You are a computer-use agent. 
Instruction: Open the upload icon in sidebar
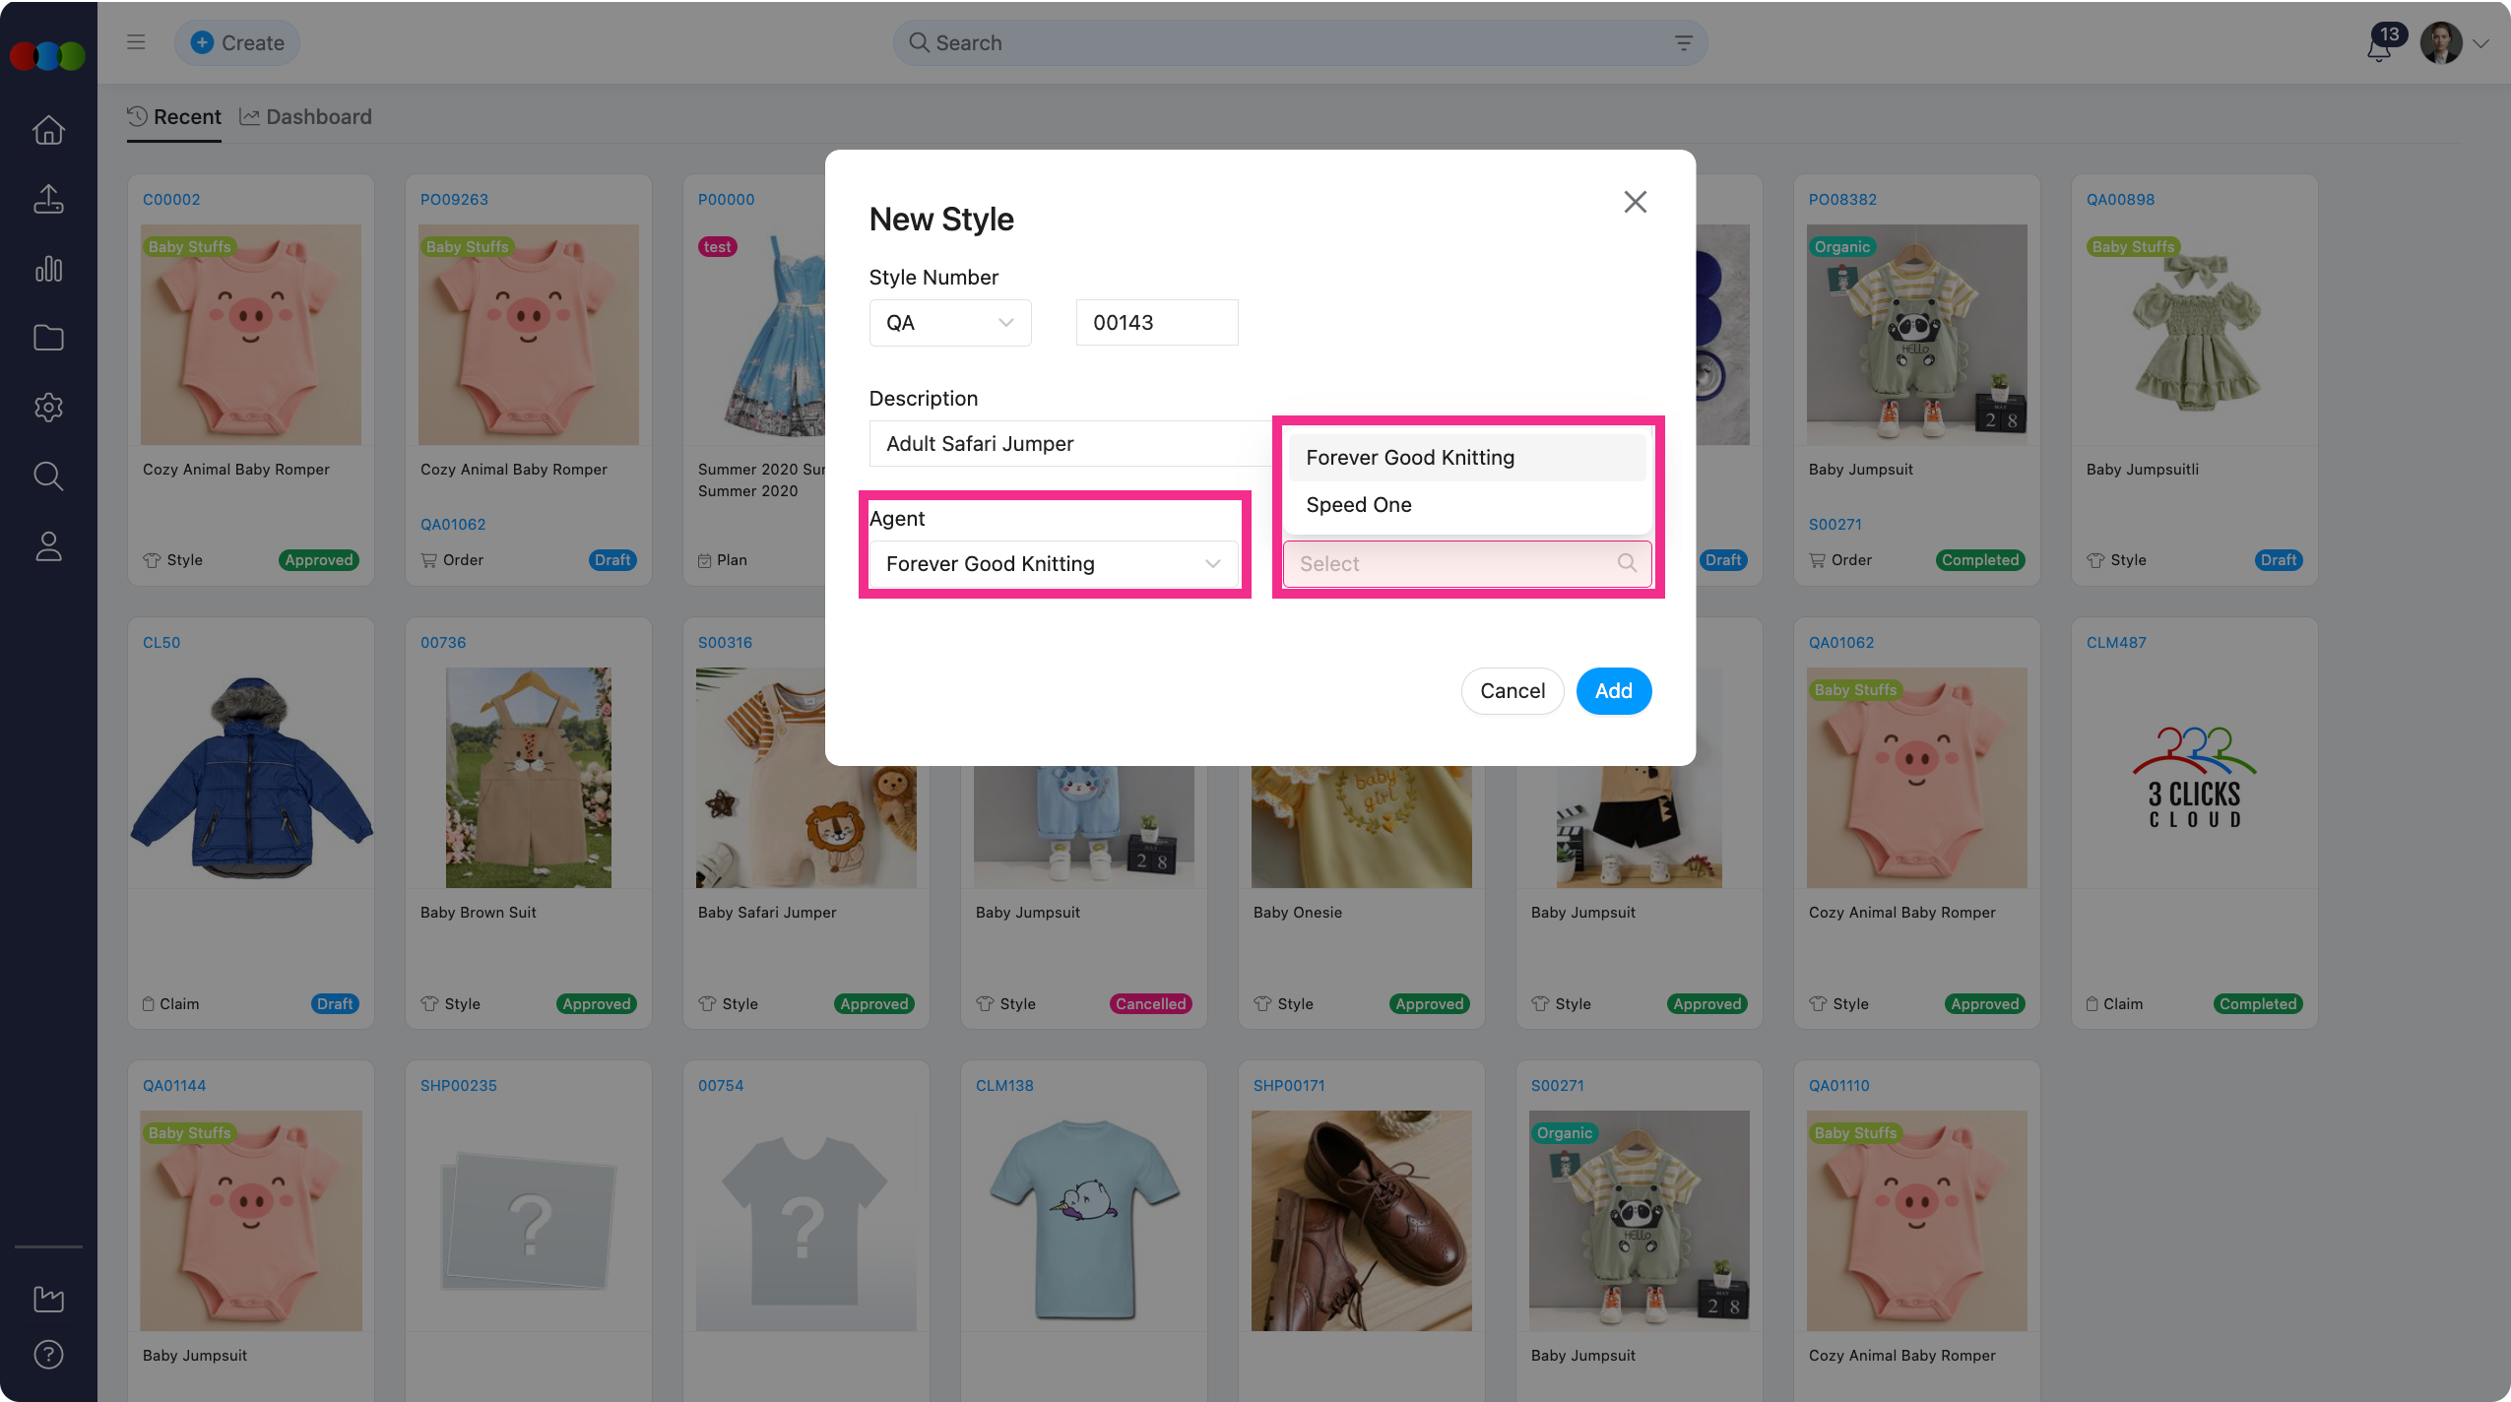48,199
